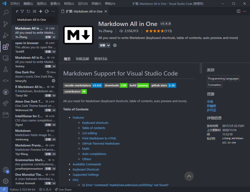Image resolution: width=250 pixels, height=192 pixels.
Task: Open the 编辑(E) menu
Action: (28, 3)
